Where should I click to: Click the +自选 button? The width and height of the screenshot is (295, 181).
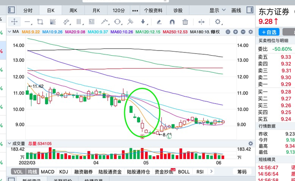(x=269, y=32)
